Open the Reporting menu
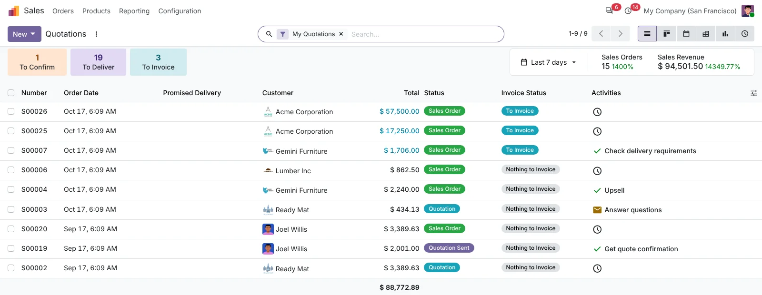The image size is (762, 295). [x=134, y=11]
